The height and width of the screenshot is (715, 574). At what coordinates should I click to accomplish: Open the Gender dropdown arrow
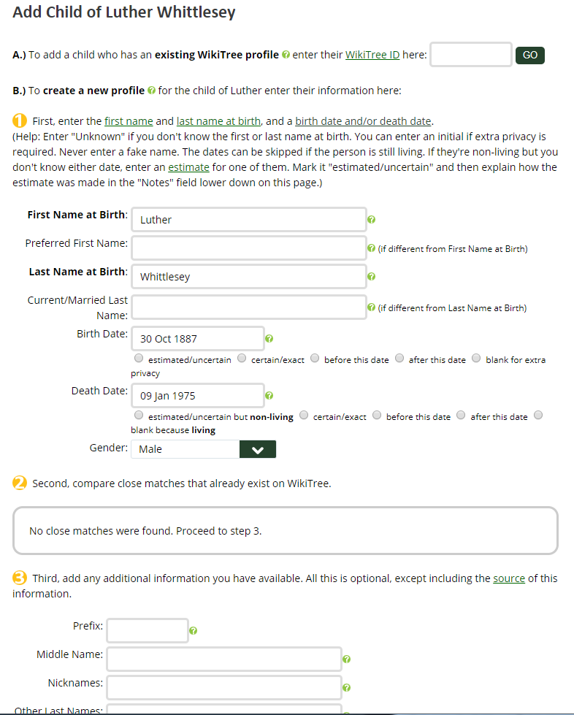pyautogui.click(x=258, y=449)
